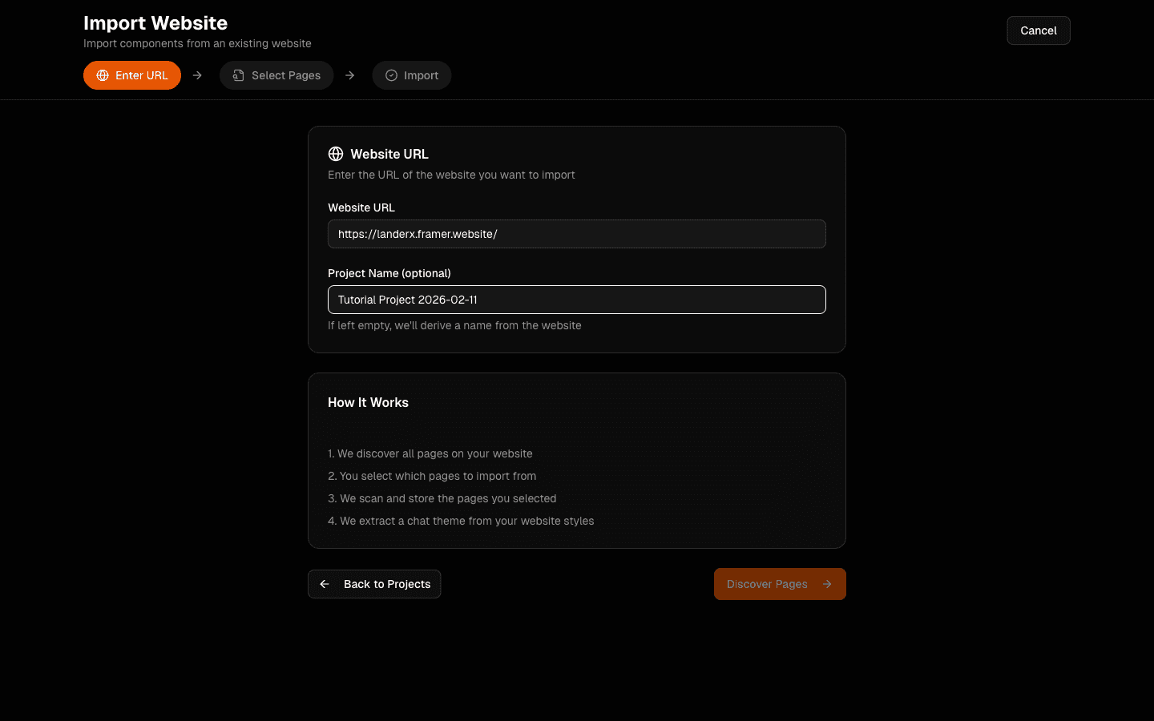Image resolution: width=1154 pixels, height=721 pixels.
Task: Click the forward arrow inside Discover Pages
Action: [x=828, y=584]
